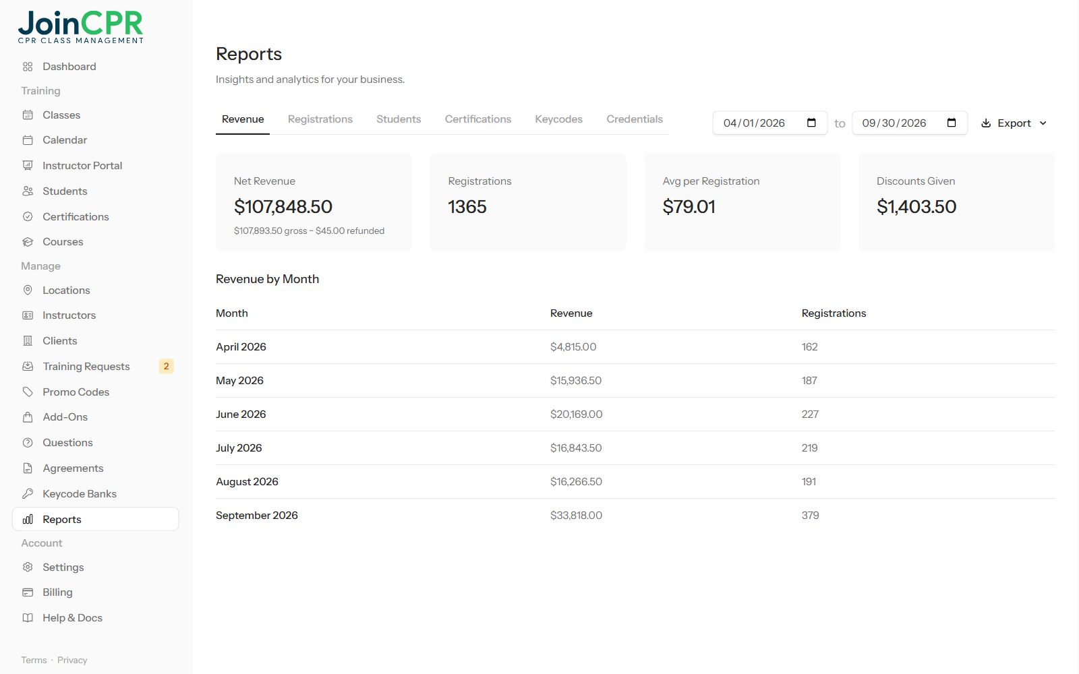Click September 2026 registrations value 379
This screenshot has width=1079, height=674.
pyautogui.click(x=810, y=516)
